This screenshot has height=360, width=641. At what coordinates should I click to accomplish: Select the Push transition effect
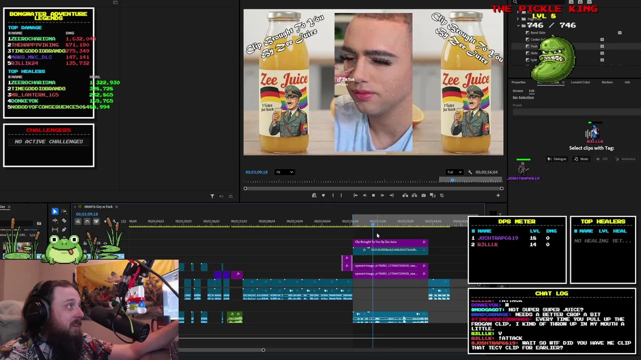click(534, 46)
